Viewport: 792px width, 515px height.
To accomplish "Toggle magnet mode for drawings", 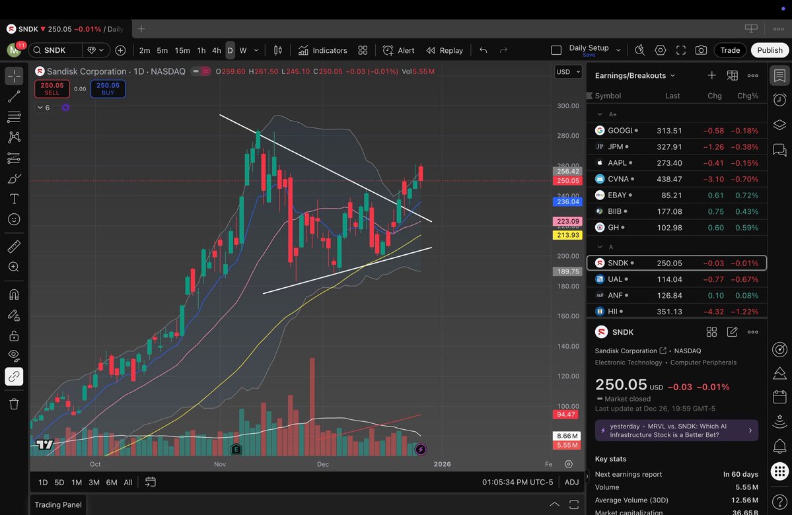I will tap(14, 294).
